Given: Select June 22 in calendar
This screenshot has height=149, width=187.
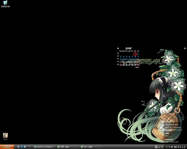Looking at the screenshot, I should [x=135, y=62].
